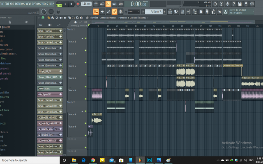This screenshot has width=263, height=164.
Task: Select the playlist zoom magnifier tool
Action: 77,18
